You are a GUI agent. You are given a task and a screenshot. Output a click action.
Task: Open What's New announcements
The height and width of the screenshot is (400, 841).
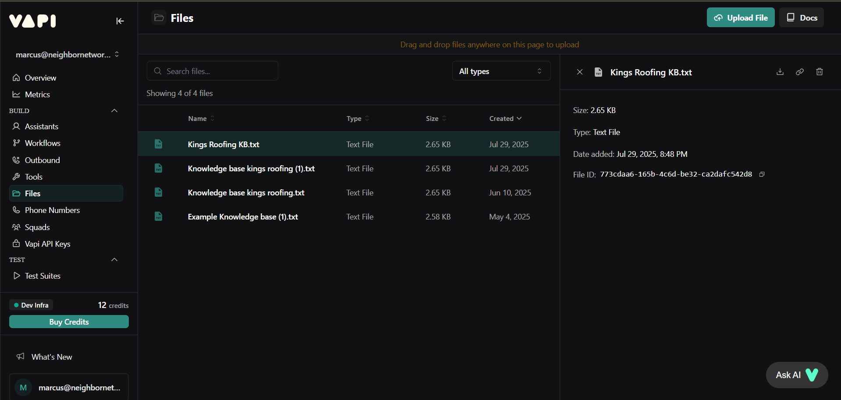point(51,357)
